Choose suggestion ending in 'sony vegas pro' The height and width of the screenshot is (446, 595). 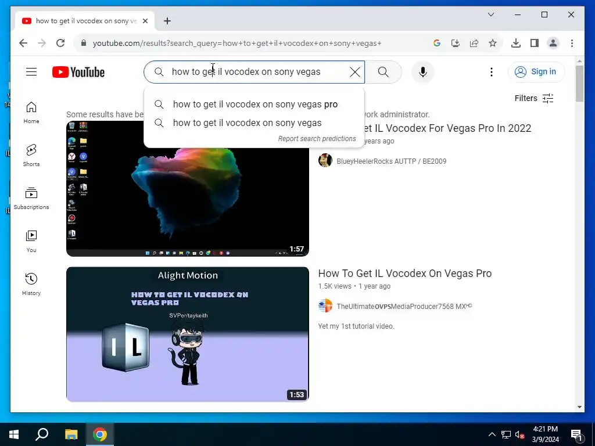tap(255, 105)
